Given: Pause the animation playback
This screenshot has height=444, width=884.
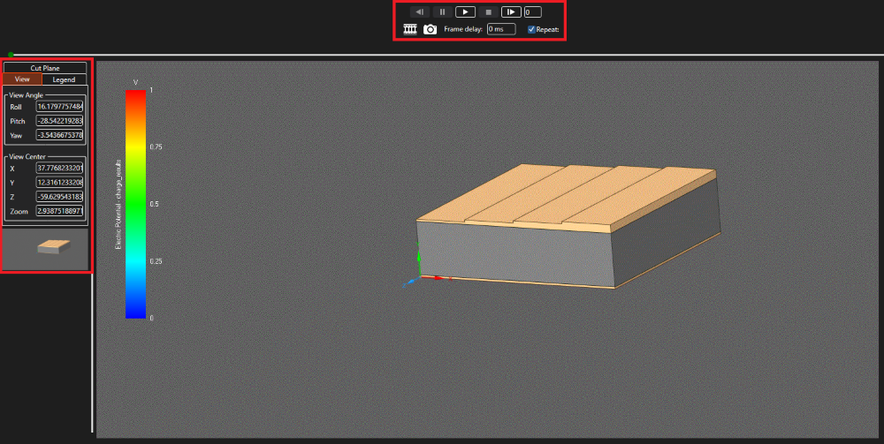Looking at the screenshot, I should [443, 11].
